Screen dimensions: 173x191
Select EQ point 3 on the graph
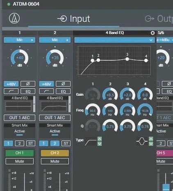(127, 59)
